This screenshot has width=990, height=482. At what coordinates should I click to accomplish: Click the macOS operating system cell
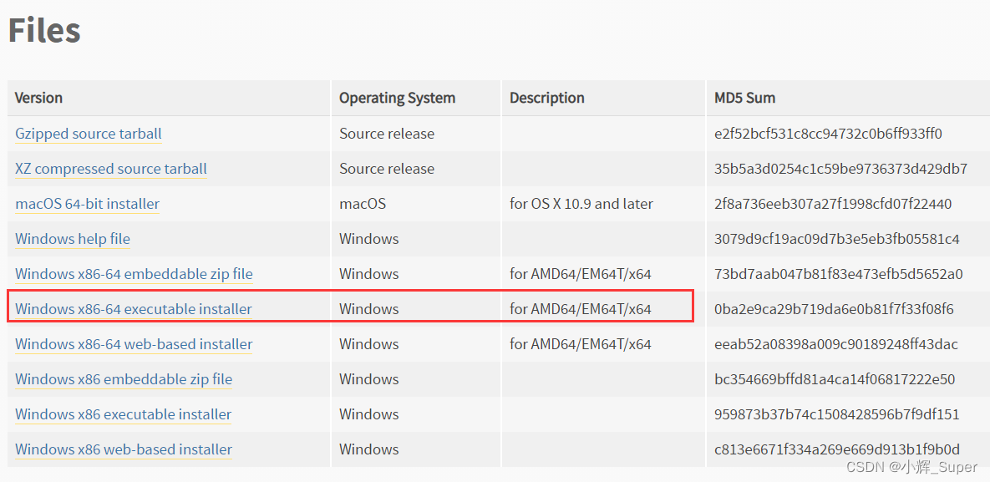click(363, 204)
